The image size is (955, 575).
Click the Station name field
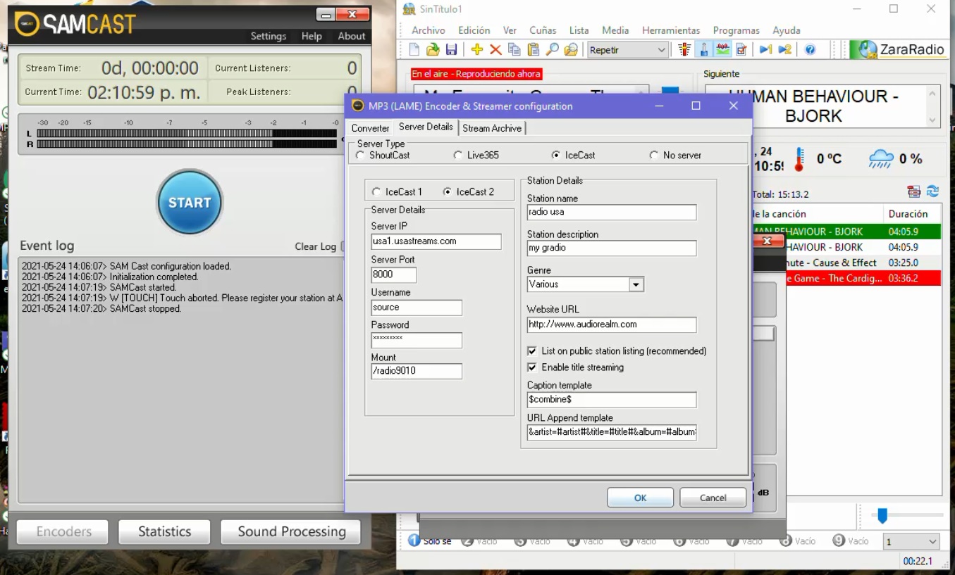[612, 212]
